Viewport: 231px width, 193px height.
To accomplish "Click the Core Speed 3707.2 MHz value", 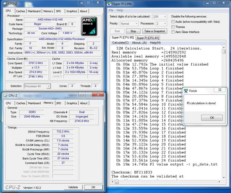I will (36, 63).
